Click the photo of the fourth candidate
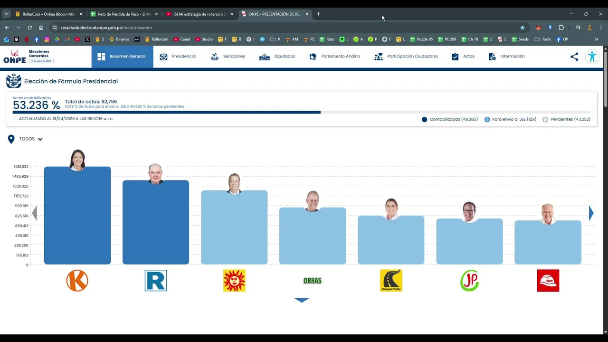 pyautogui.click(x=313, y=201)
